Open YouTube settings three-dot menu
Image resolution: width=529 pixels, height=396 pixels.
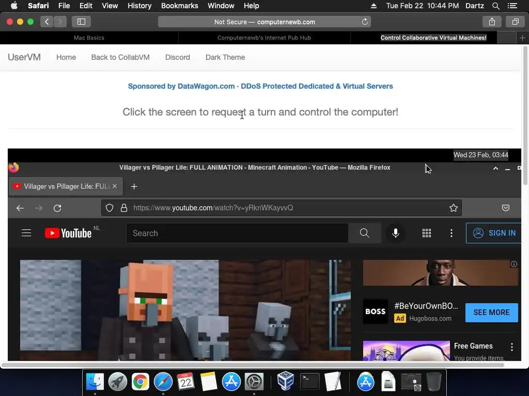pos(452,233)
